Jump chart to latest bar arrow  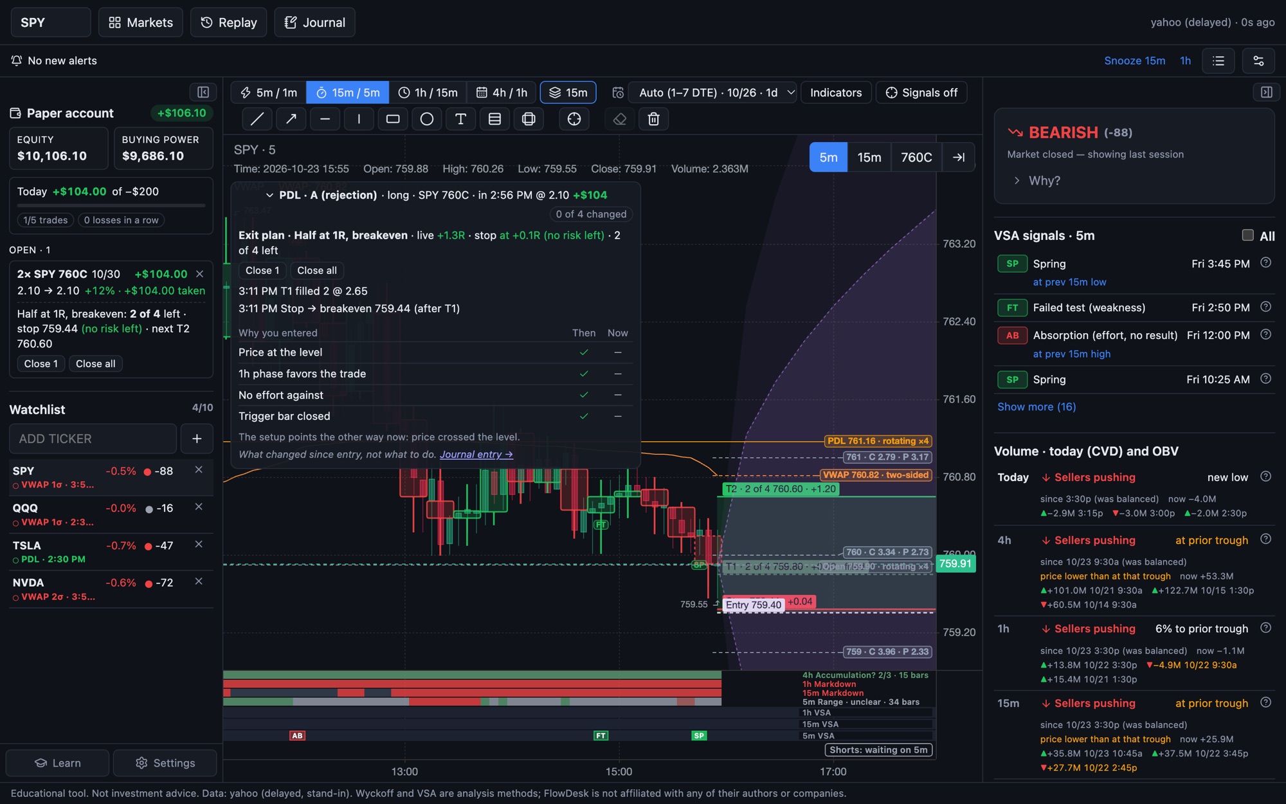tap(958, 157)
